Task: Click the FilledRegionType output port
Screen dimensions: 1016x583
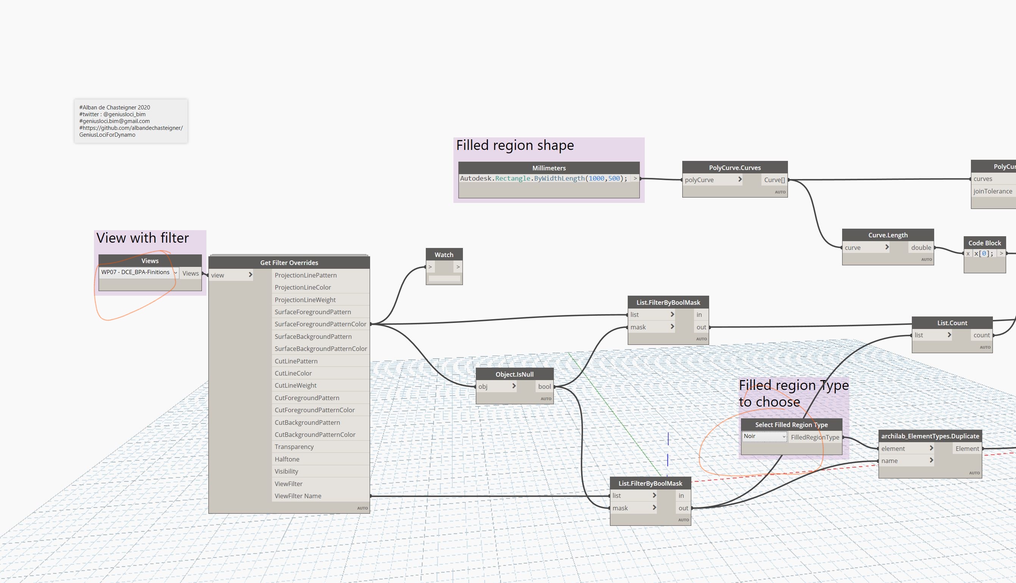Action: point(815,437)
